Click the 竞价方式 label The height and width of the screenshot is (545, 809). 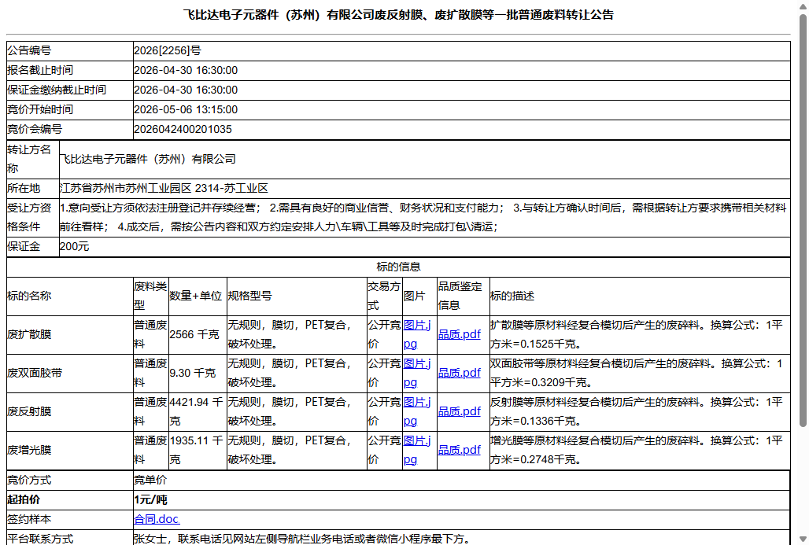29,480
